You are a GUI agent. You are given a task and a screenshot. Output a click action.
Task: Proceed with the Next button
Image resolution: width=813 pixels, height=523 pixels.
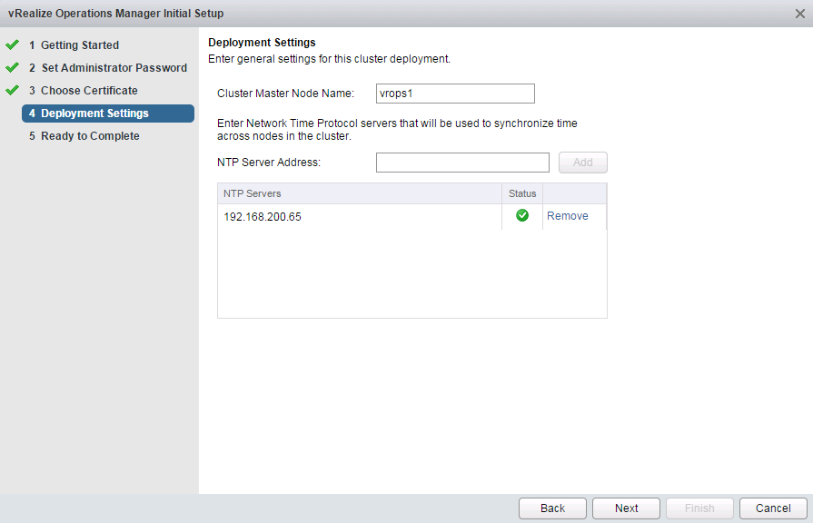627,508
